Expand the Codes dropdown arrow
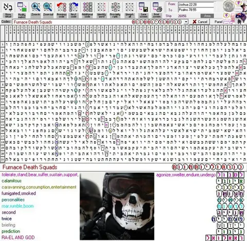 click(186, 22)
